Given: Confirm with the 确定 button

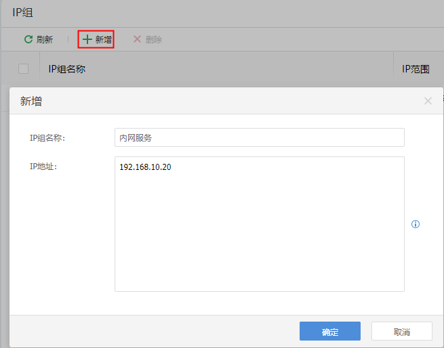Looking at the screenshot, I should [330, 332].
